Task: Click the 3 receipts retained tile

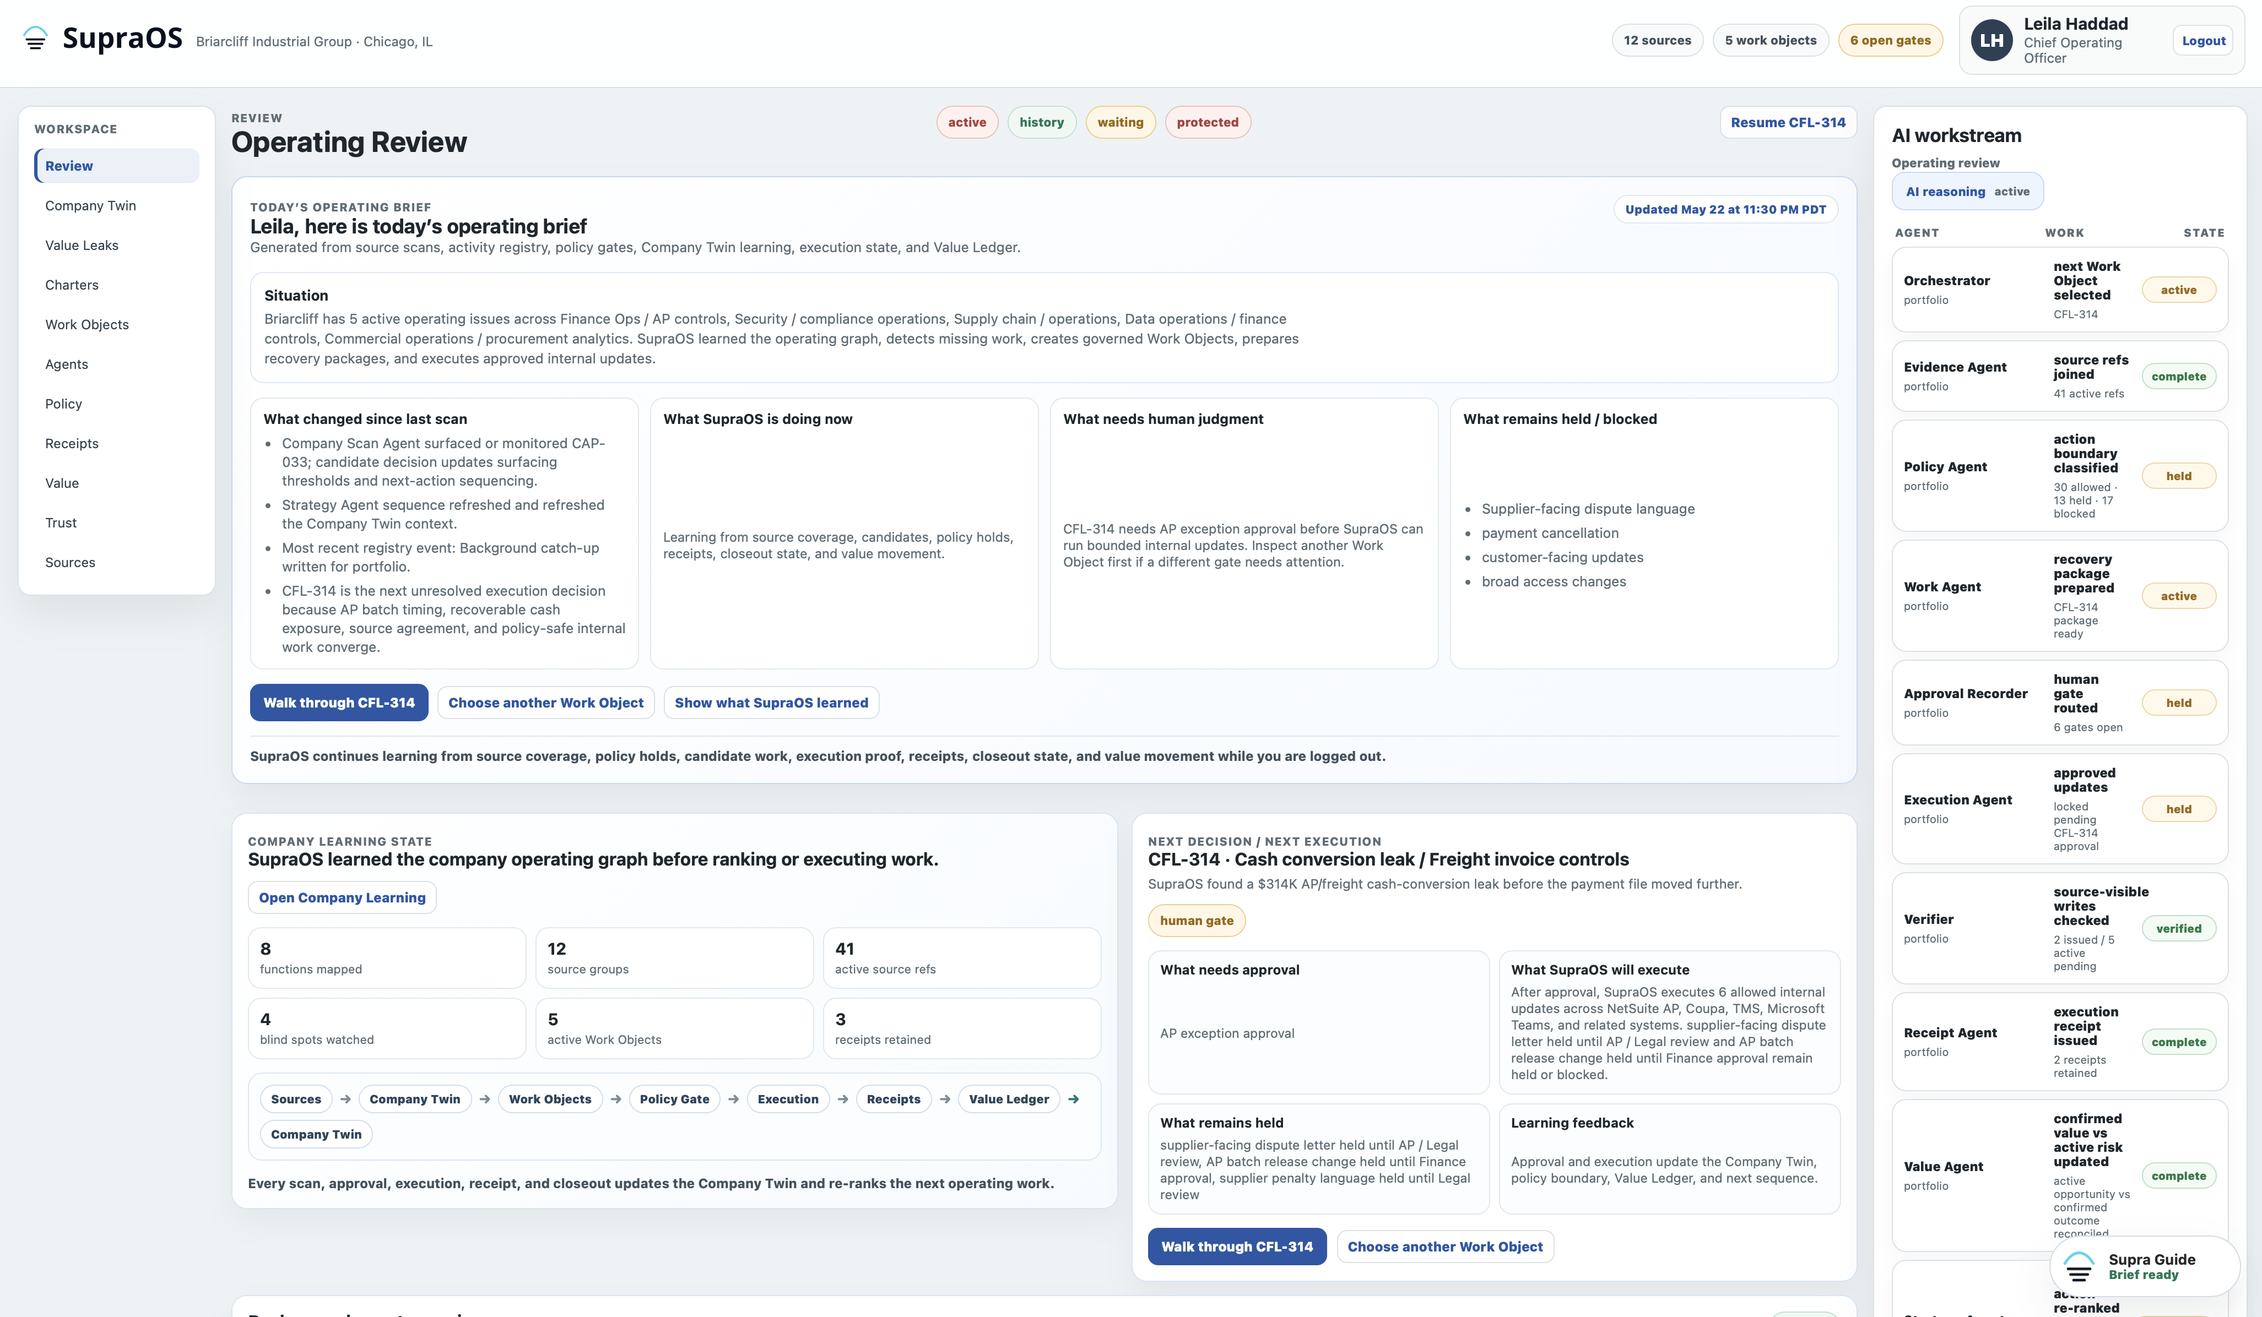Action: [x=961, y=1028]
